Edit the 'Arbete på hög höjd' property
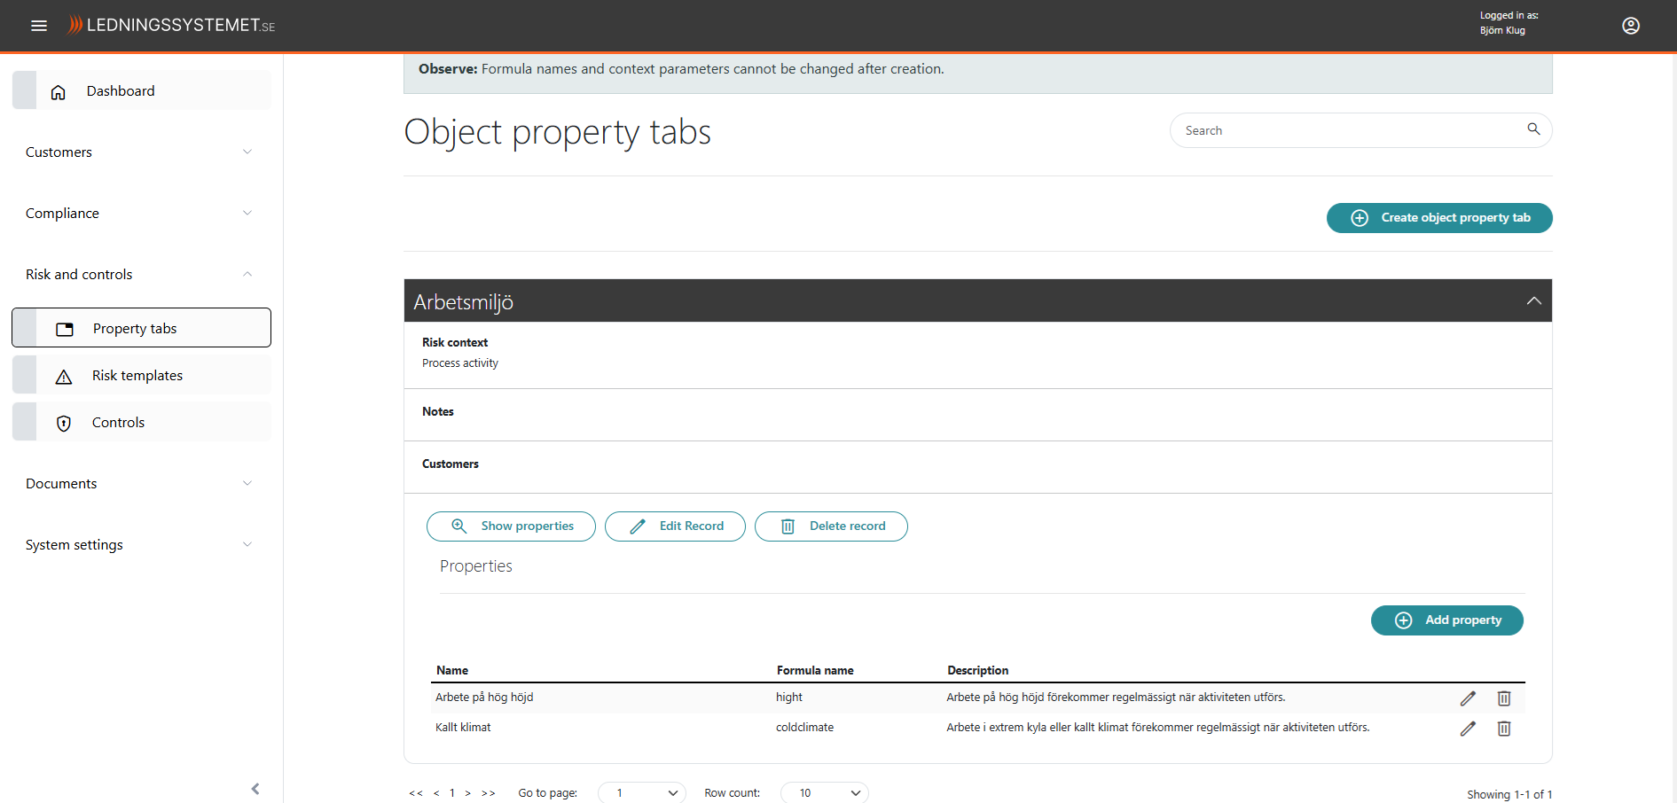The height and width of the screenshot is (803, 1677). pos(1468,698)
